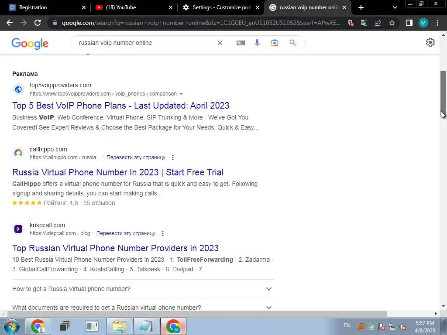Translate the krispcall.com page link
Viewport: 447px width, 335px height.
126,233
